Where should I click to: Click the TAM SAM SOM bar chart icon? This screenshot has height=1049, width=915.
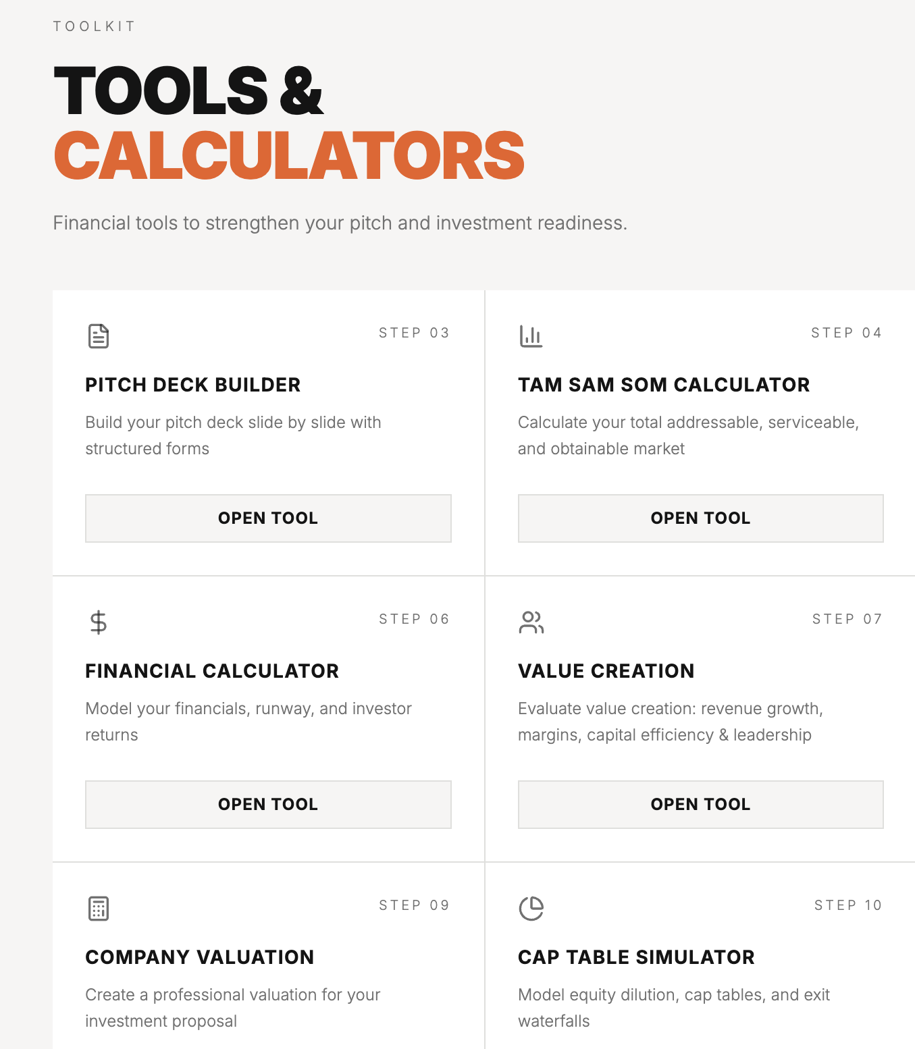point(531,335)
